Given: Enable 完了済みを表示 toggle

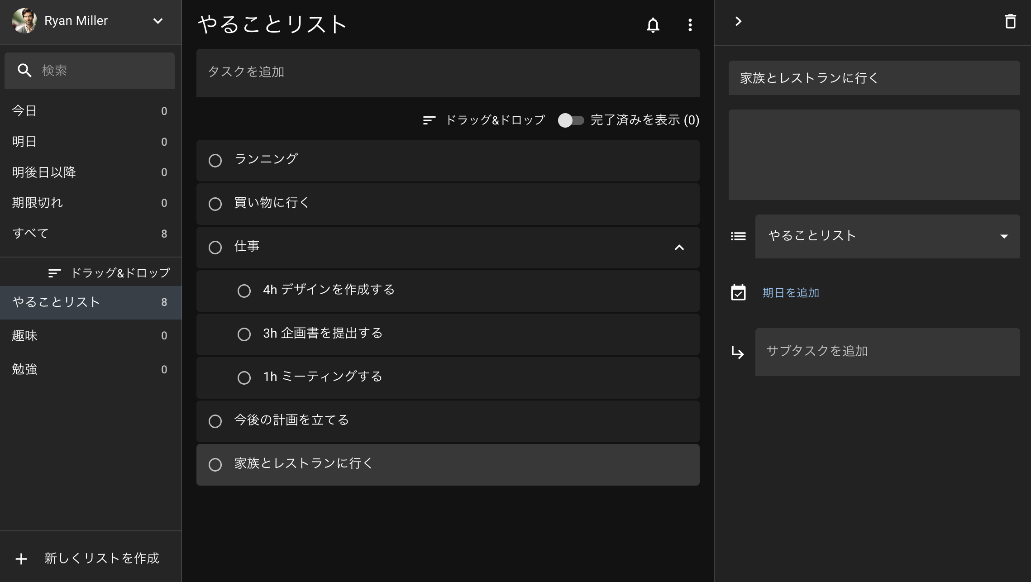Looking at the screenshot, I should [x=572, y=120].
